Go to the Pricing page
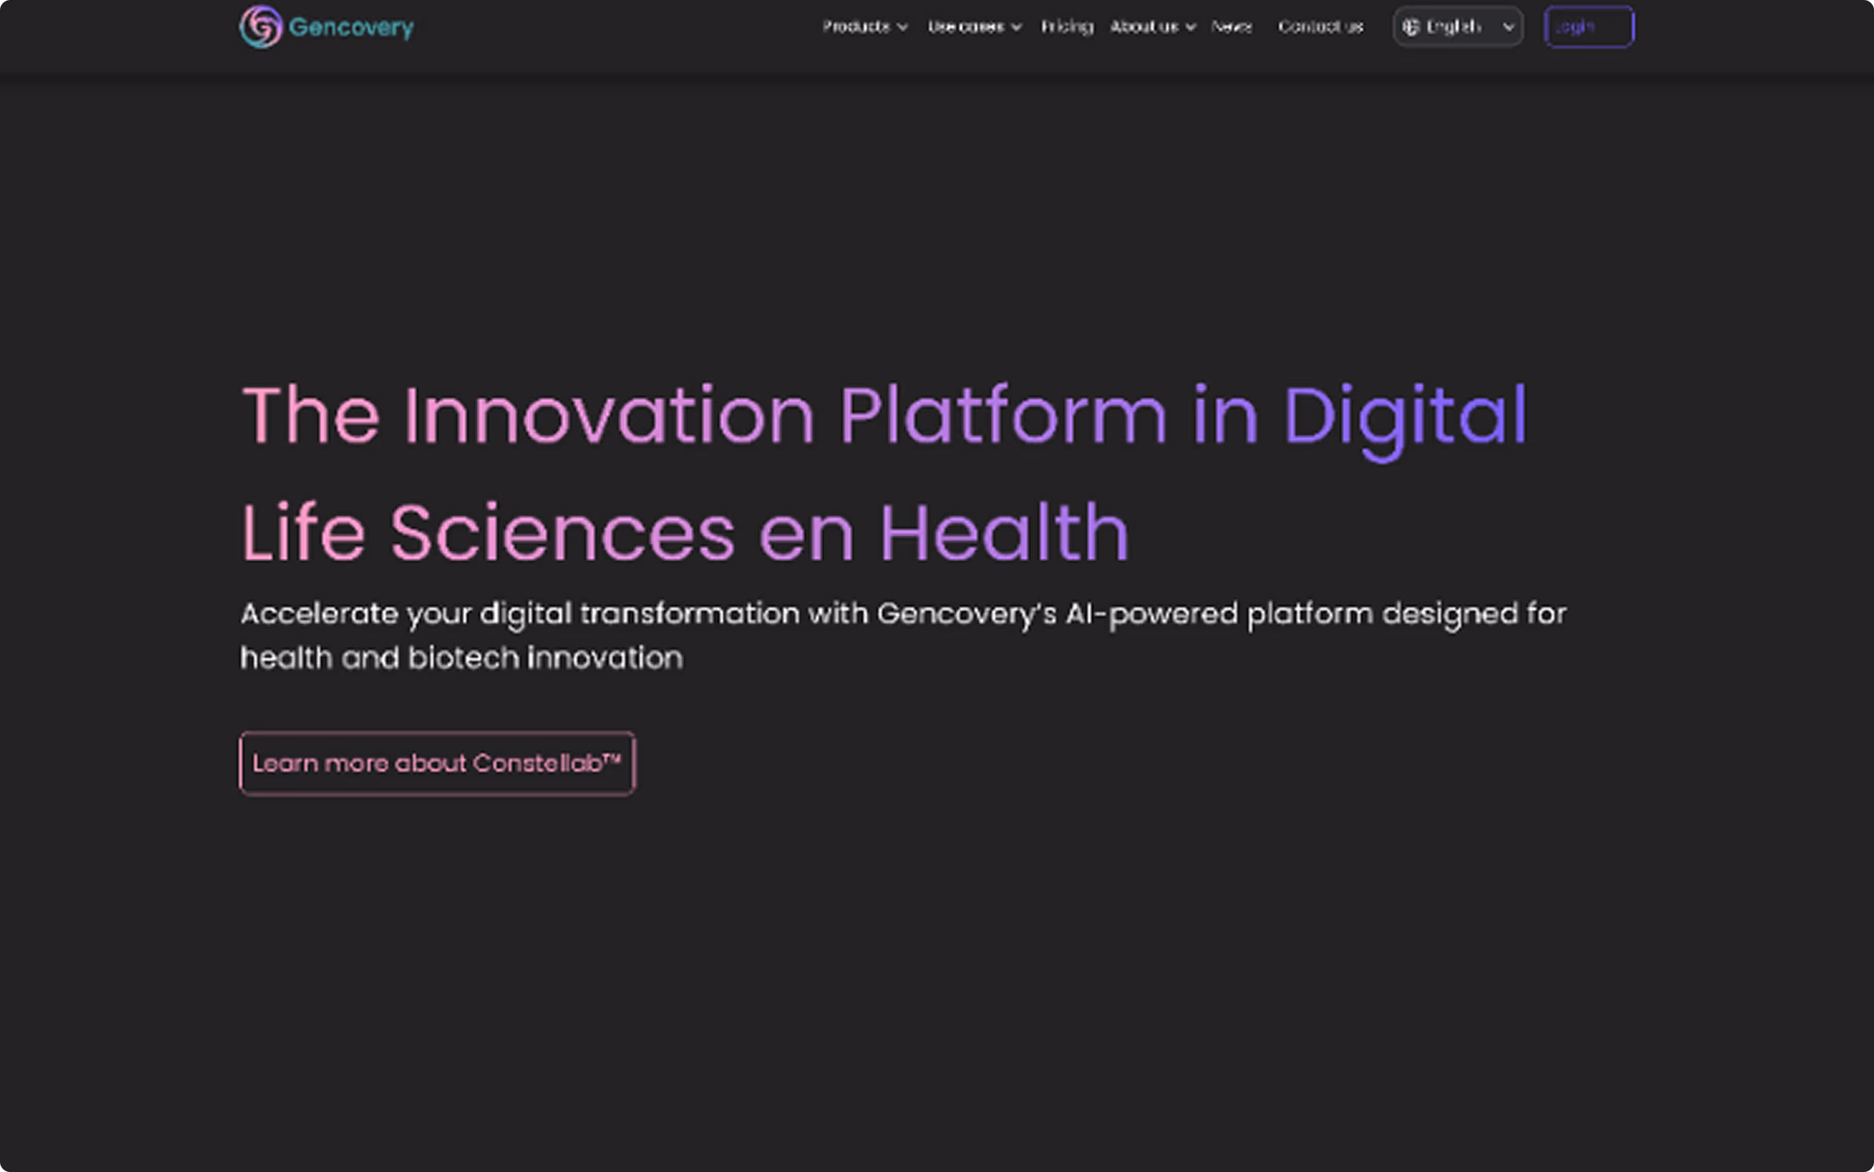Viewport: 1874px width, 1172px height. [x=1066, y=27]
